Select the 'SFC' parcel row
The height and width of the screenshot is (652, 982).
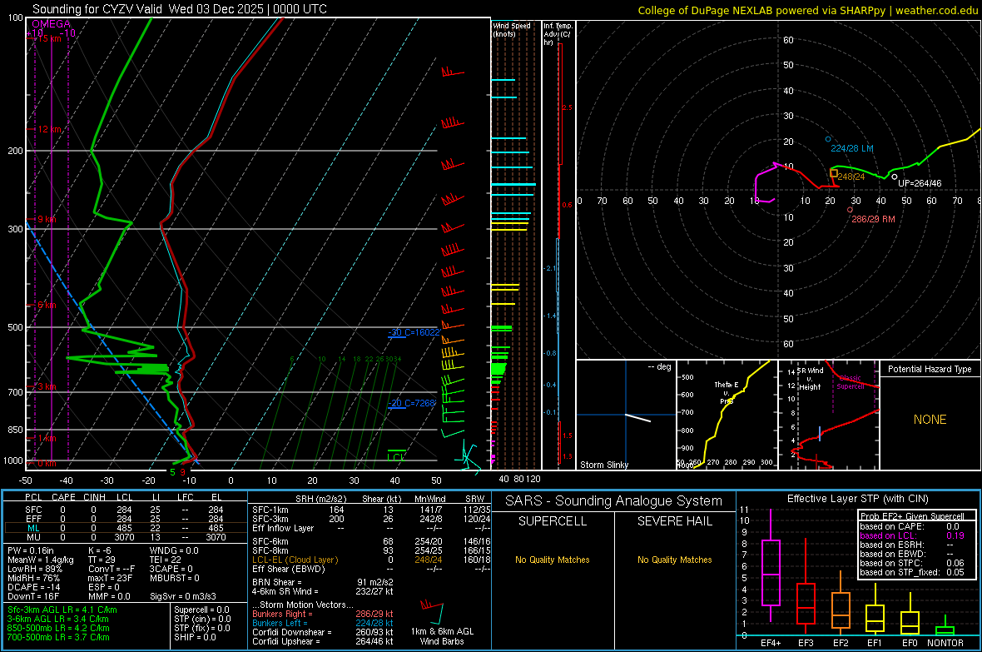click(x=125, y=510)
